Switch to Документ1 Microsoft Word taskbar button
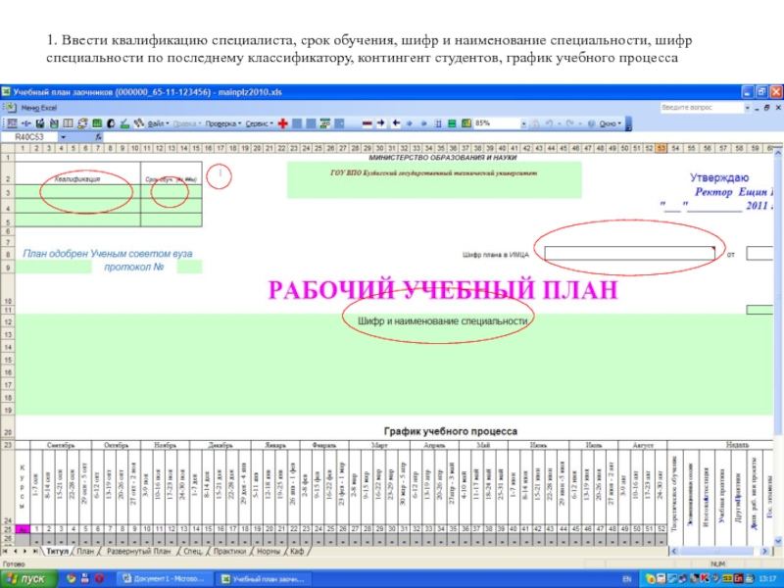The image size is (784, 588). (x=165, y=579)
